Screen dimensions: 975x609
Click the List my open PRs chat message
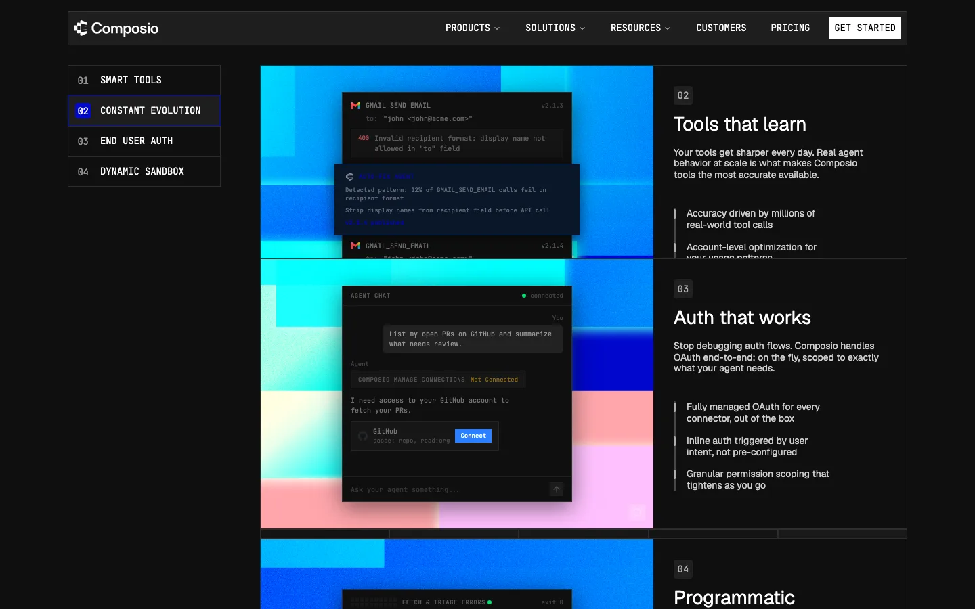coord(473,339)
